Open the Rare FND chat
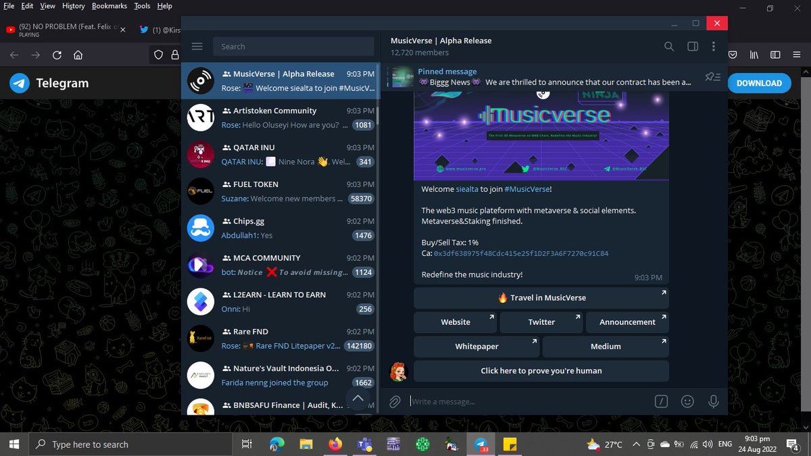 coord(280,338)
